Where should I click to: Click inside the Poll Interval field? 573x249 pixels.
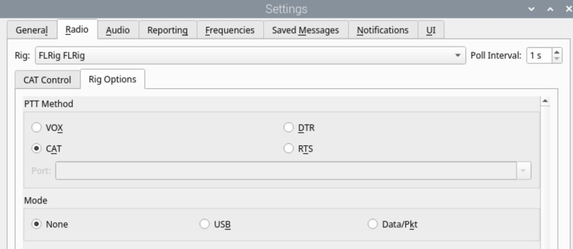tap(539, 55)
